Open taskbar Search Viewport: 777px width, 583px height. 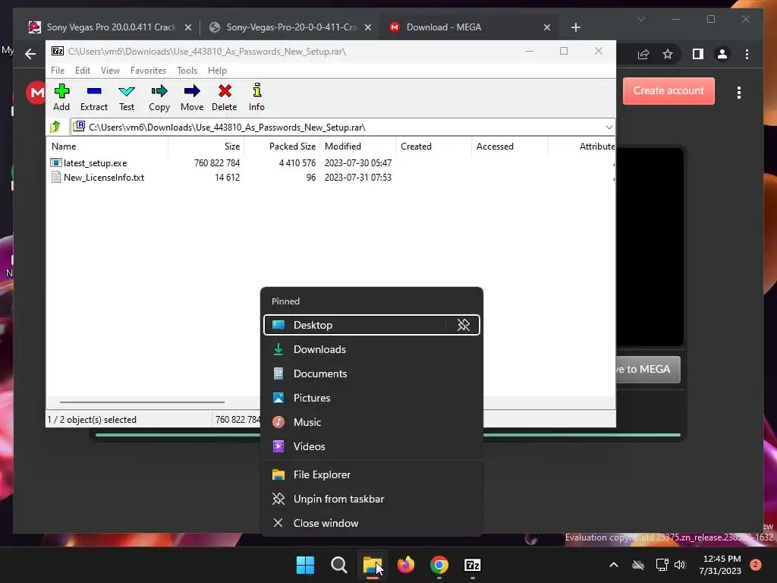coord(339,565)
